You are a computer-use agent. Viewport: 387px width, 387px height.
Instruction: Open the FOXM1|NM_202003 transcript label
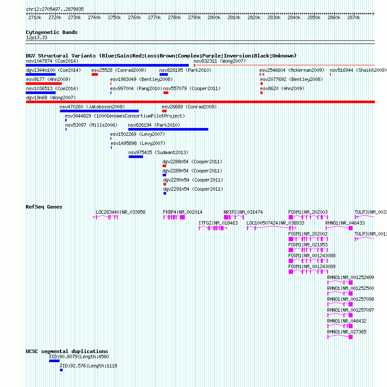tap(308, 212)
